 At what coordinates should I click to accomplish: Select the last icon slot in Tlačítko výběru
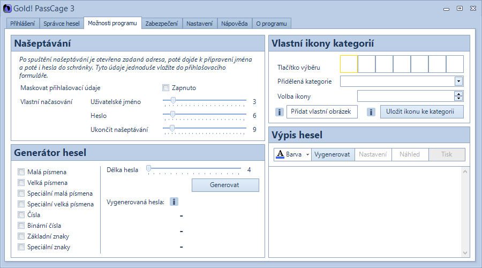(455, 64)
